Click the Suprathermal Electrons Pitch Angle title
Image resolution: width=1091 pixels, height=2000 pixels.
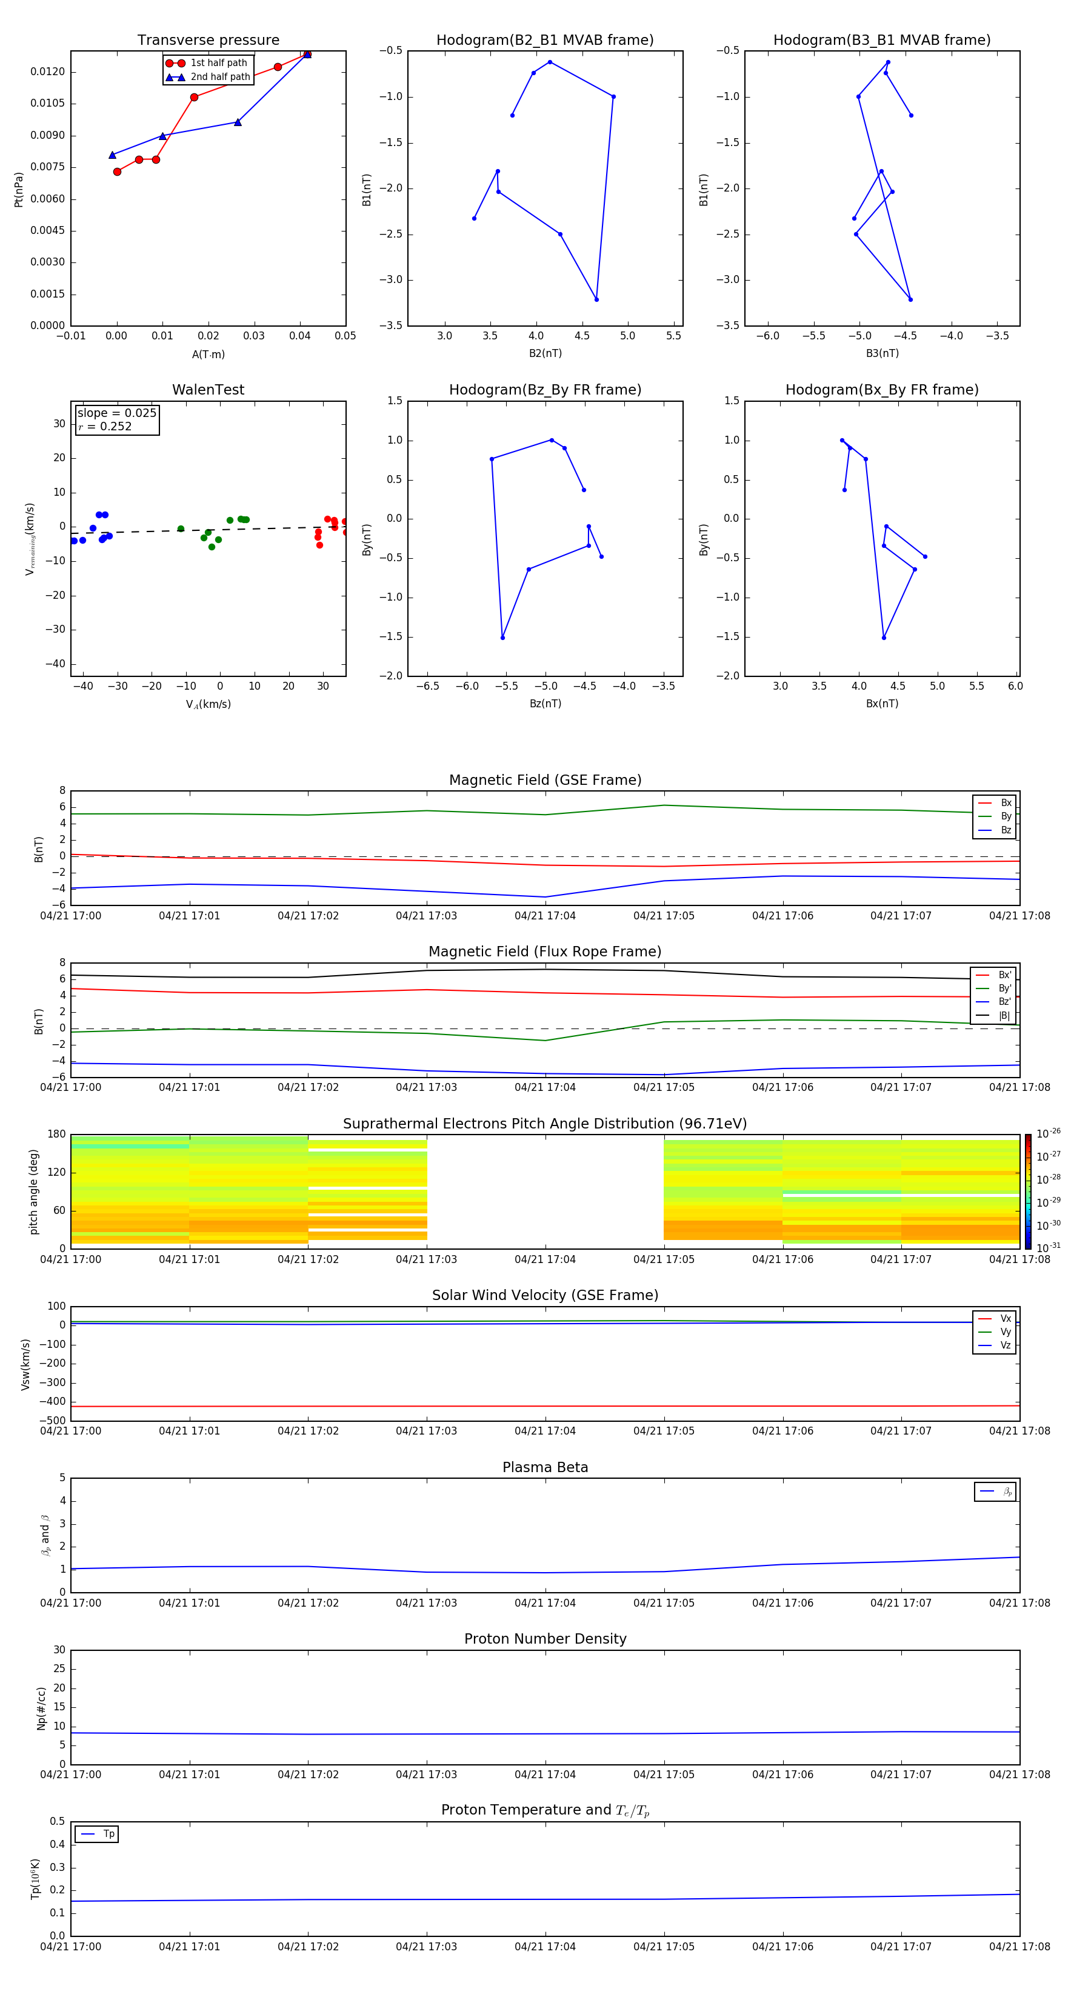click(x=545, y=1124)
